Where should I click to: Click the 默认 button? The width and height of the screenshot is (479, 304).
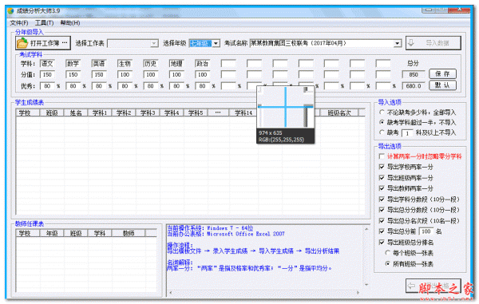pos(442,85)
